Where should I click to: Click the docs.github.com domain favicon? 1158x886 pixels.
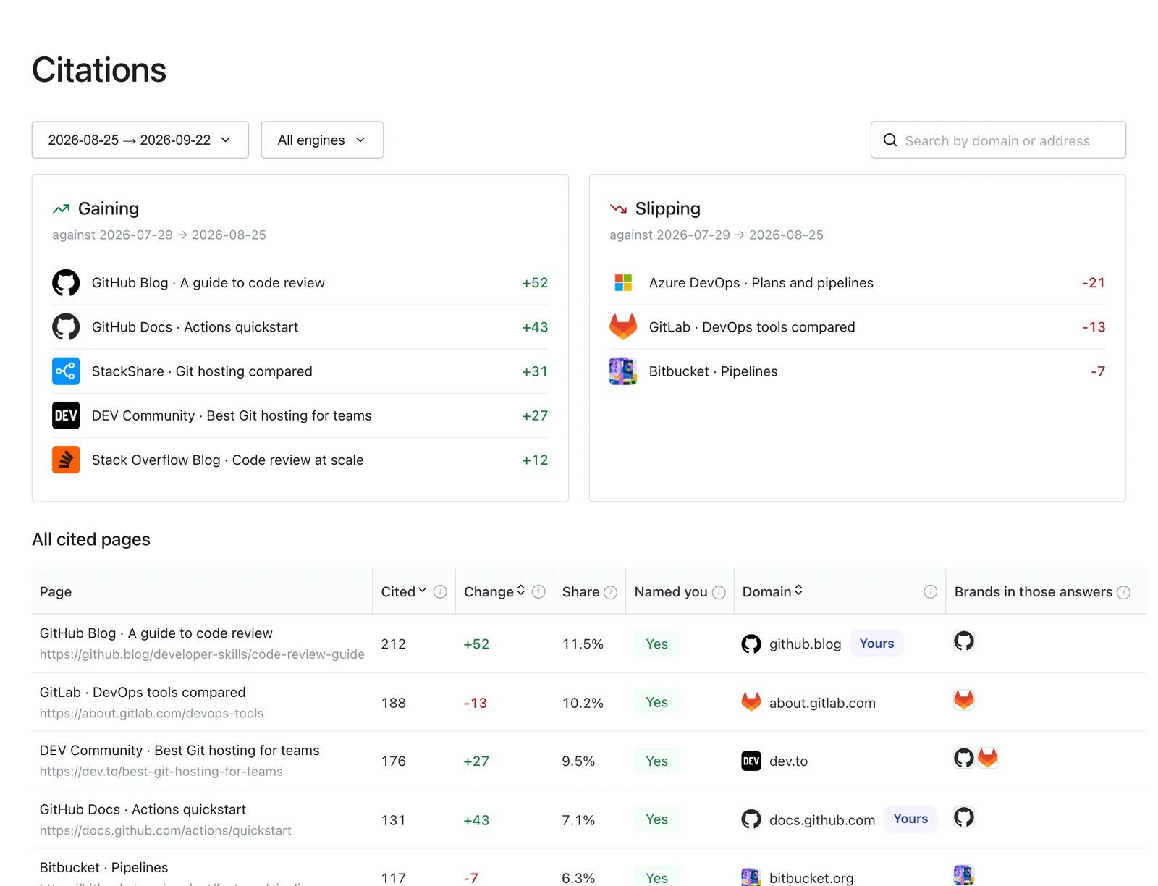751,819
